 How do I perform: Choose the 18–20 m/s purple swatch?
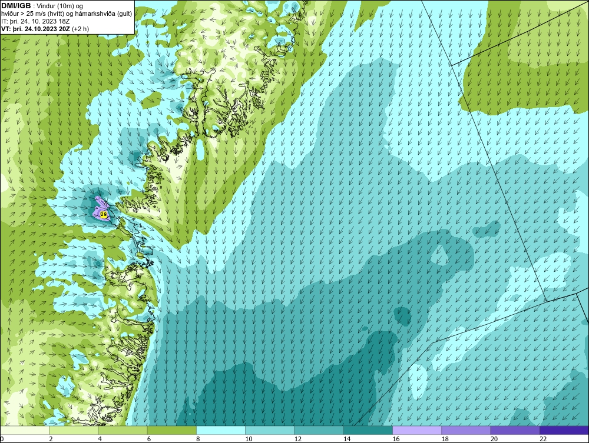pos(466,430)
